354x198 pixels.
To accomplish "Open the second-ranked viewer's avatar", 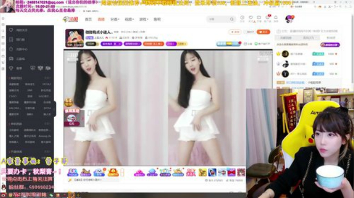I will [x=285, y=64].
